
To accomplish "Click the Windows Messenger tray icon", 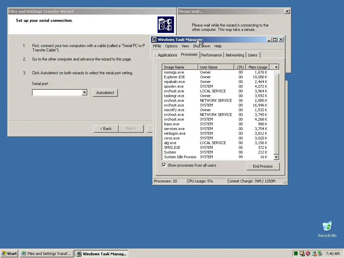I will pos(314,254).
